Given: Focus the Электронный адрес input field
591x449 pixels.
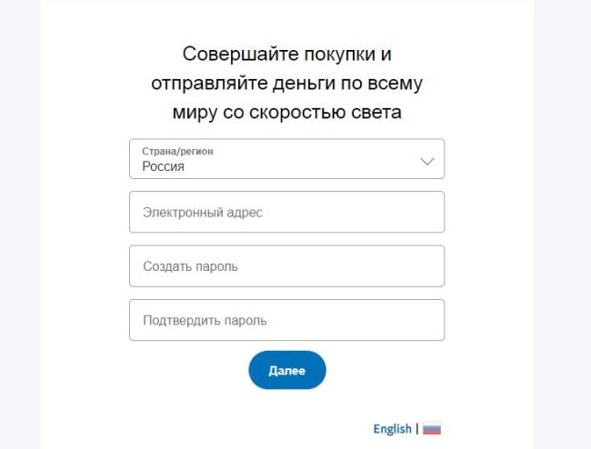Looking at the screenshot, I should tap(286, 212).
